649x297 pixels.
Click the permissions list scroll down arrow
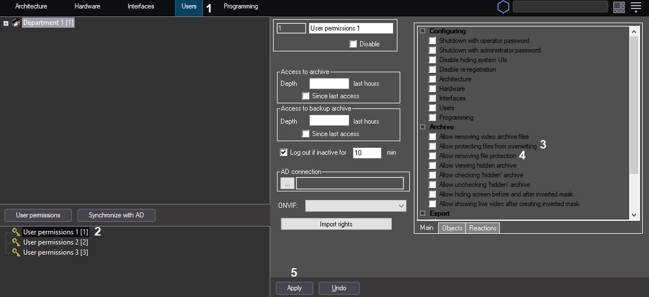(x=633, y=215)
